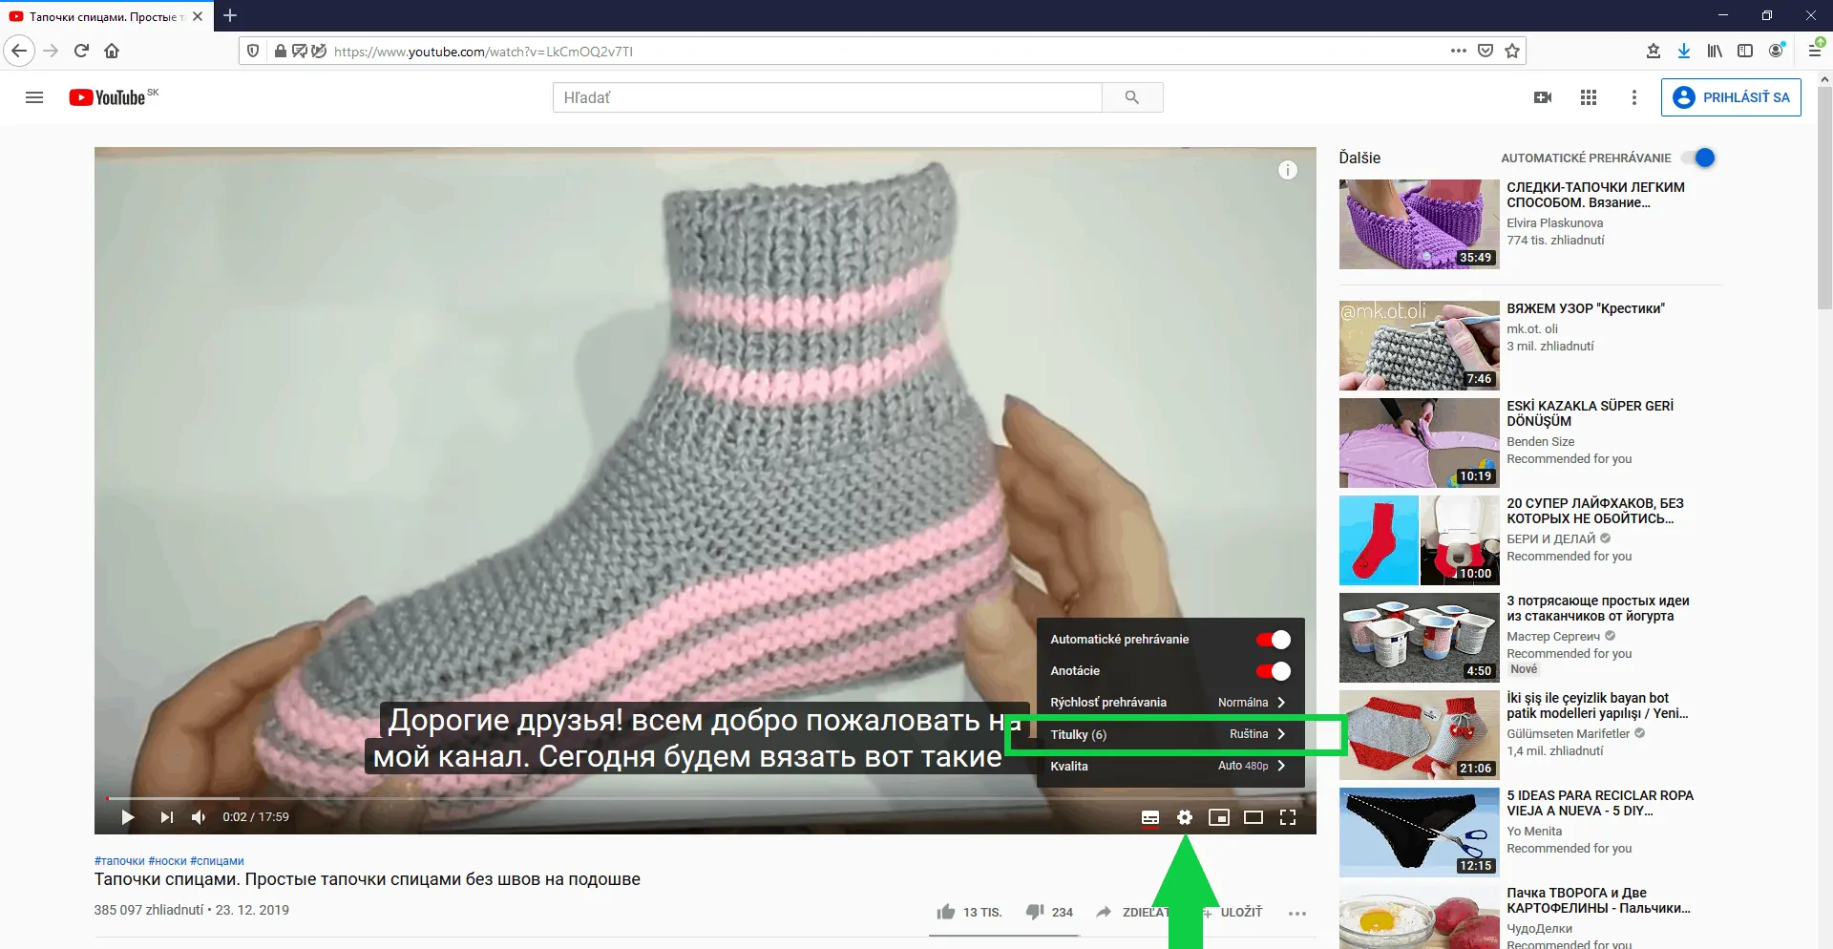Open YouTube apps grid icon
This screenshot has height=949, width=1833.
pos(1588,97)
